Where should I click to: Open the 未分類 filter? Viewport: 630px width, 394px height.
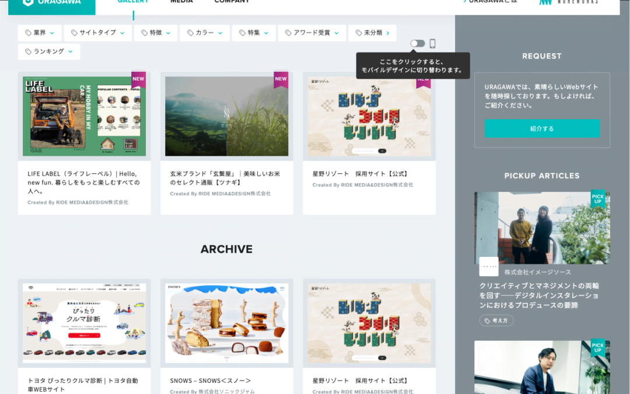click(x=372, y=33)
